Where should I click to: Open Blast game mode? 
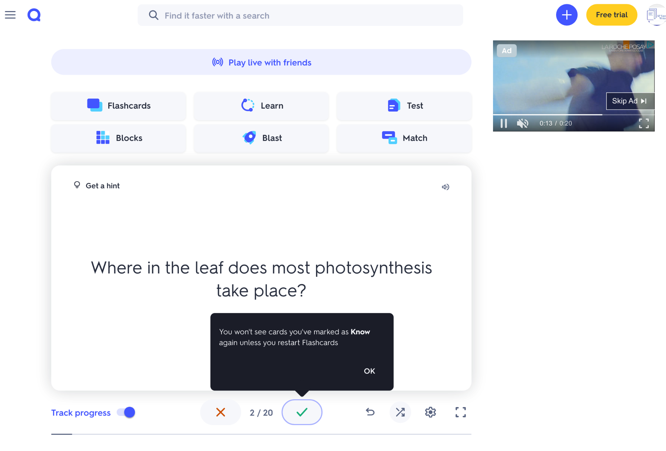pos(261,138)
